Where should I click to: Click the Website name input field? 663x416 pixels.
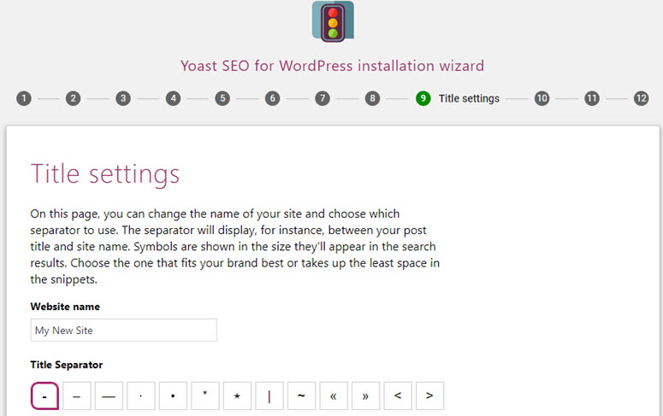click(x=123, y=330)
